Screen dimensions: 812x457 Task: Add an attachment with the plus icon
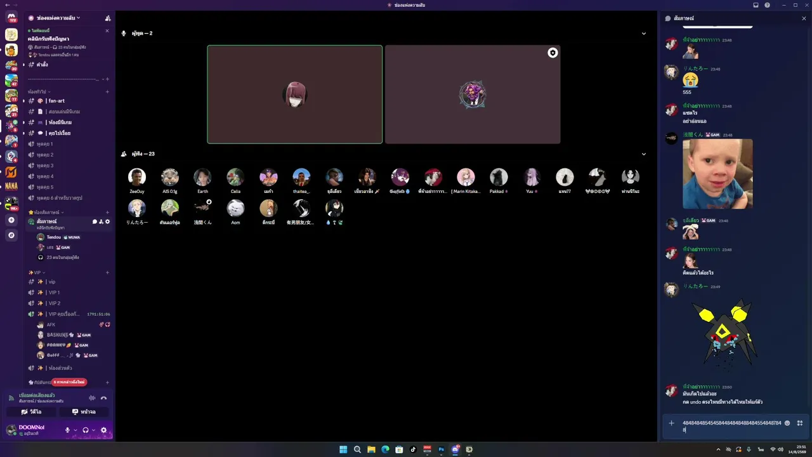[671, 423]
